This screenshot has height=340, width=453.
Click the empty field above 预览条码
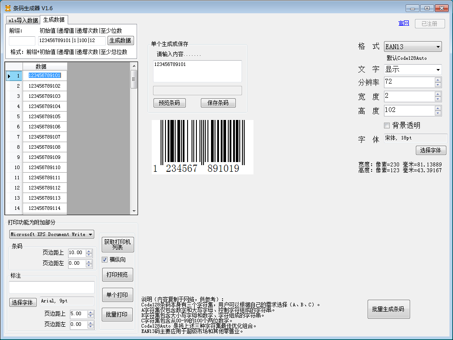pyautogui.click(x=197, y=90)
